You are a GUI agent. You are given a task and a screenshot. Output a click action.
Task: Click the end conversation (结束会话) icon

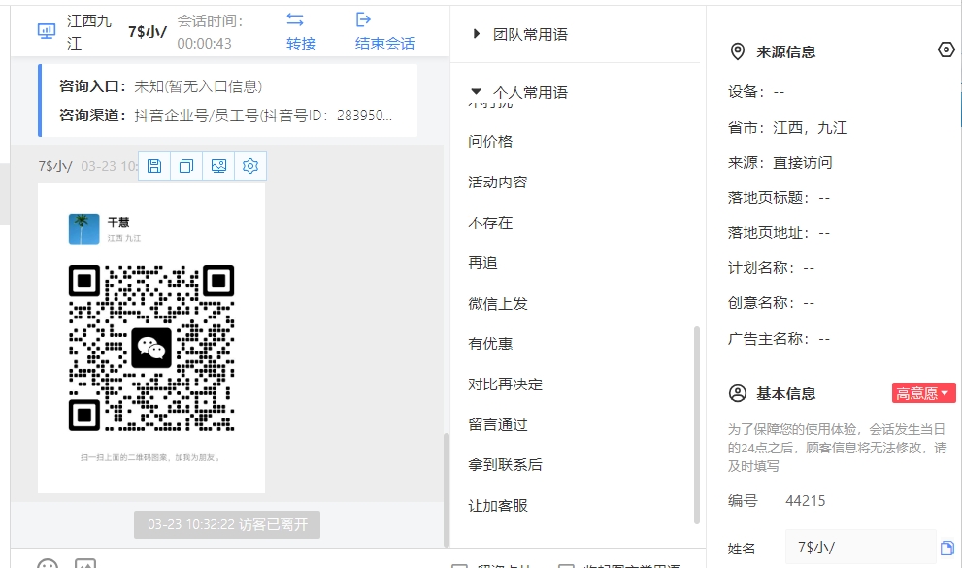pos(364,19)
